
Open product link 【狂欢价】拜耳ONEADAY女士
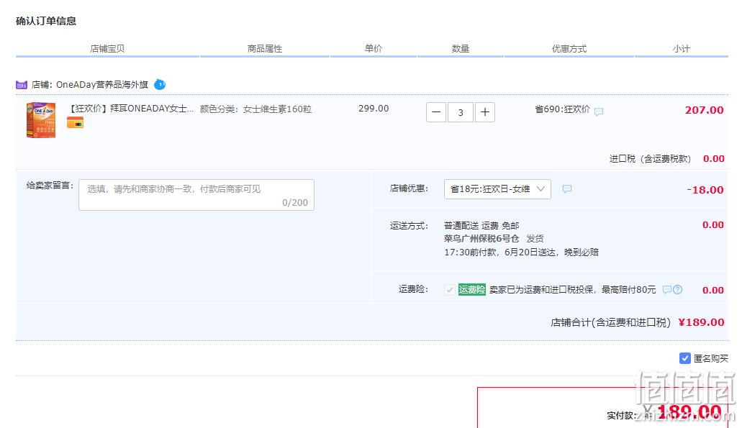pos(130,109)
